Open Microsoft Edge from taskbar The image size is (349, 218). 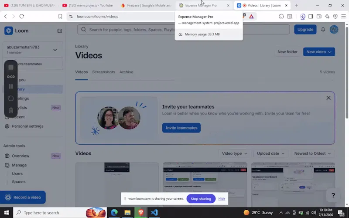pyautogui.click(x=114, y=213)
